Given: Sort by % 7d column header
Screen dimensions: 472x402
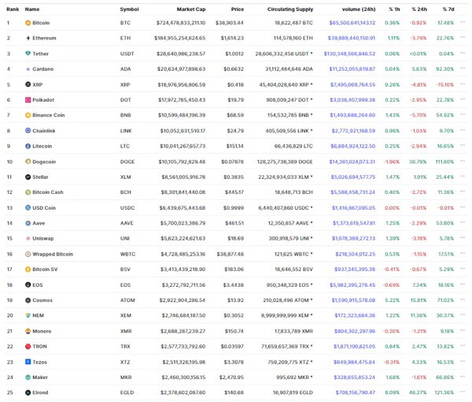Looking at the screenshot, I should click(448, 9).
